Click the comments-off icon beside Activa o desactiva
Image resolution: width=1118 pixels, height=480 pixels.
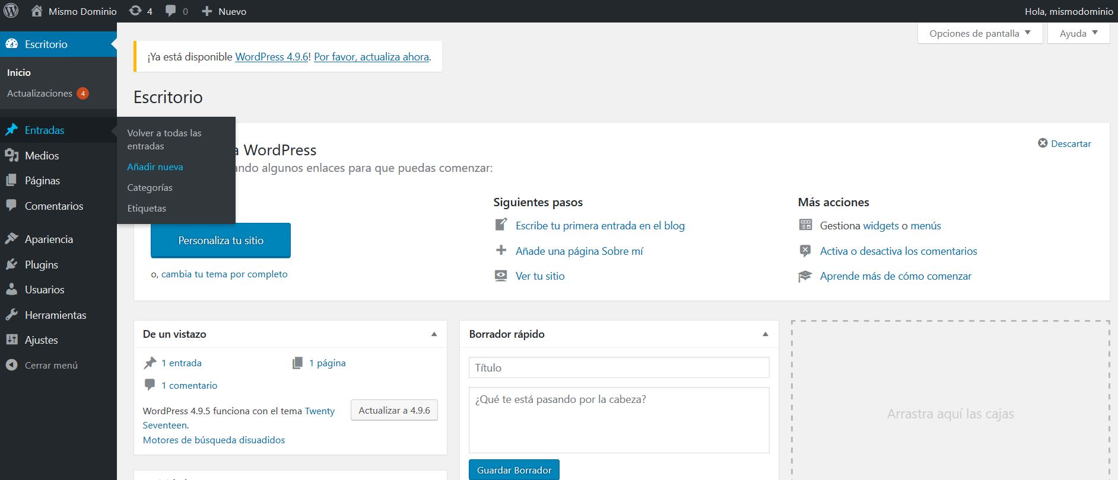click(x=805, y=251)
